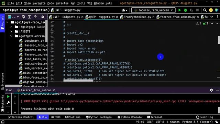Change CRLF line separator in status bar
Viewport: 220px width, 124px height.
point(150,122)
